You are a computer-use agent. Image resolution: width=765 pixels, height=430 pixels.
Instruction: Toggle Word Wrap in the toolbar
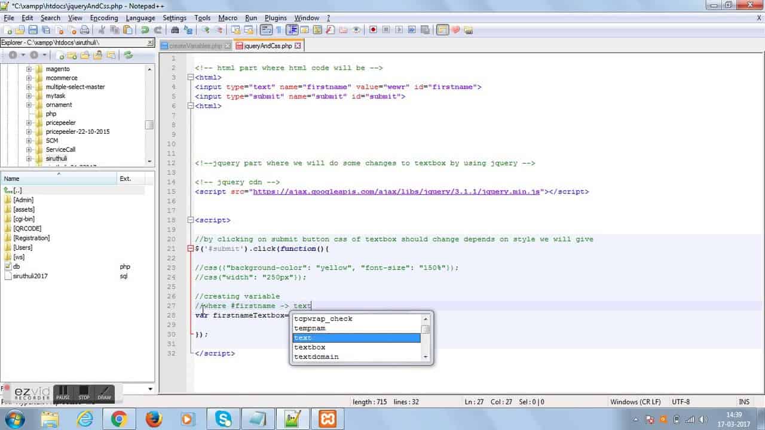(x=266, y=30)
